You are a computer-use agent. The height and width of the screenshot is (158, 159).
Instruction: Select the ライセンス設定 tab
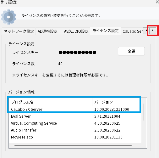click(106, 31)
